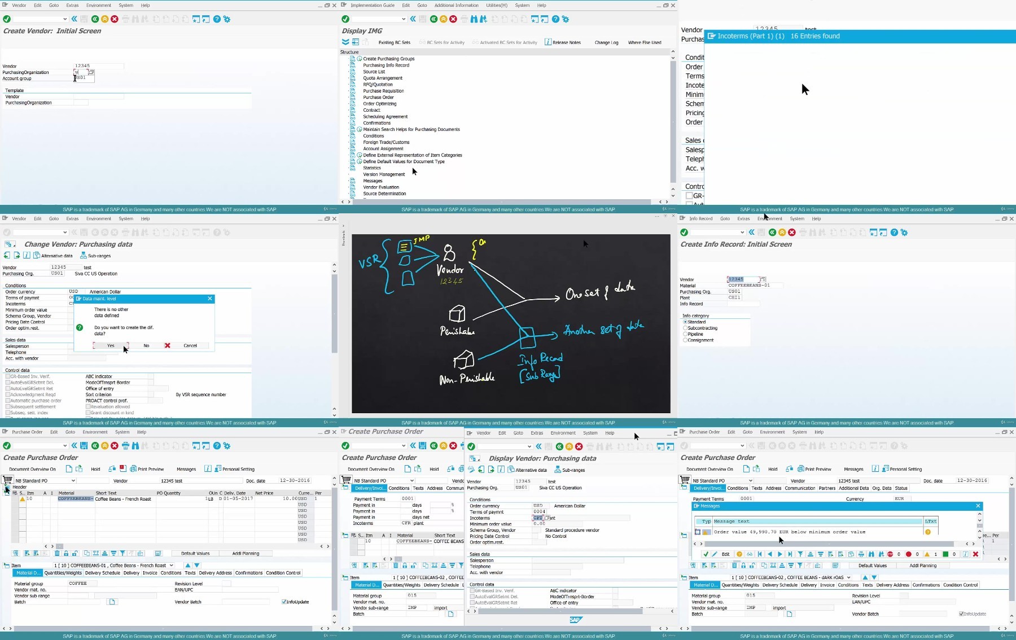The height and width of the screenshot is (640, 1016).
Task: Click pencil Edit icon in Messages dialog
Action: pos(715,554)
